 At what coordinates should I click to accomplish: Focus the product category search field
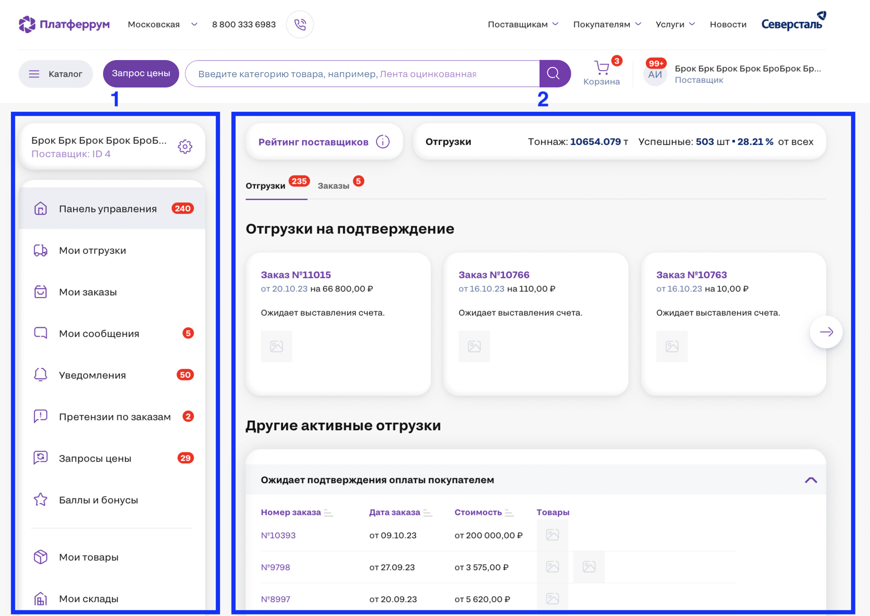pos(363,74)
